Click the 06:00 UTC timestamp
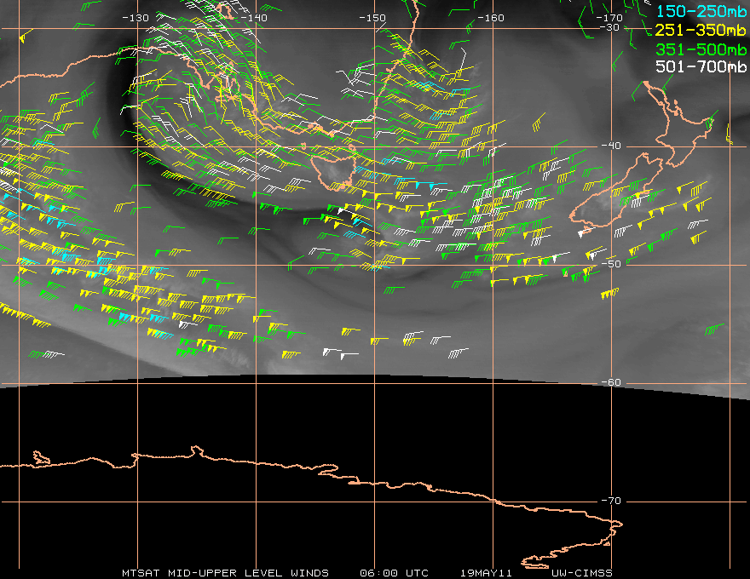 click(x=395, y=573)
